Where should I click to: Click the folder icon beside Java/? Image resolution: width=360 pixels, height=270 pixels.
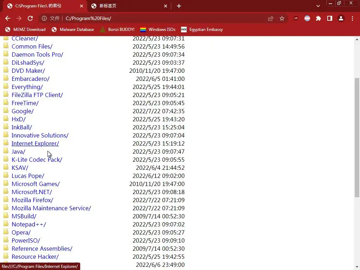(6, 151)
